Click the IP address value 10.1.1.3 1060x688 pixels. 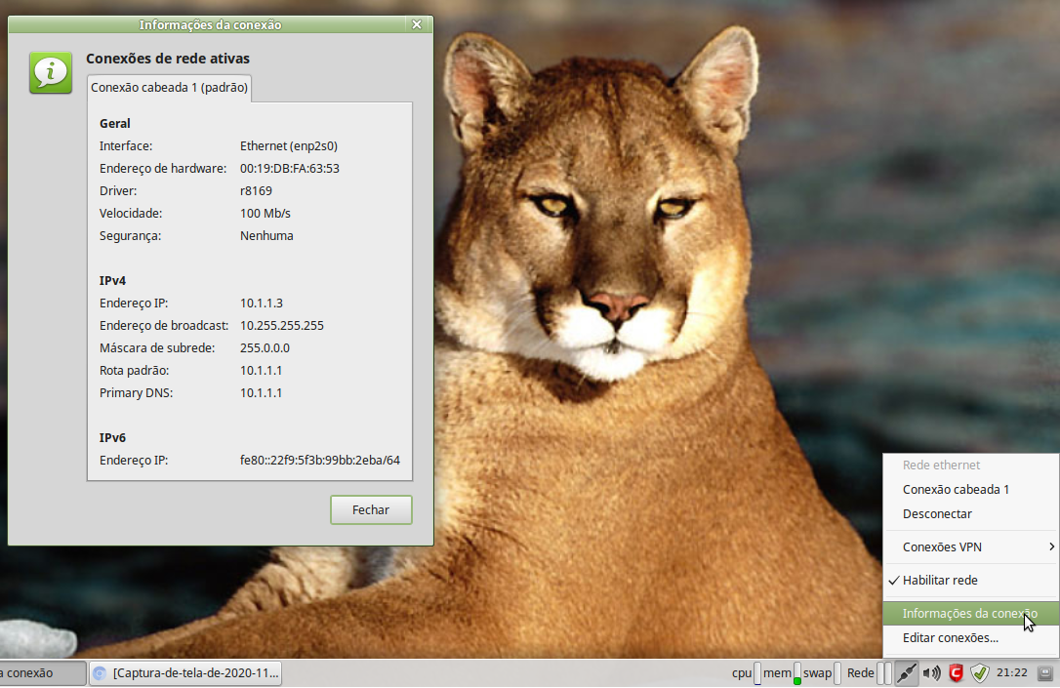click(261, 303)
